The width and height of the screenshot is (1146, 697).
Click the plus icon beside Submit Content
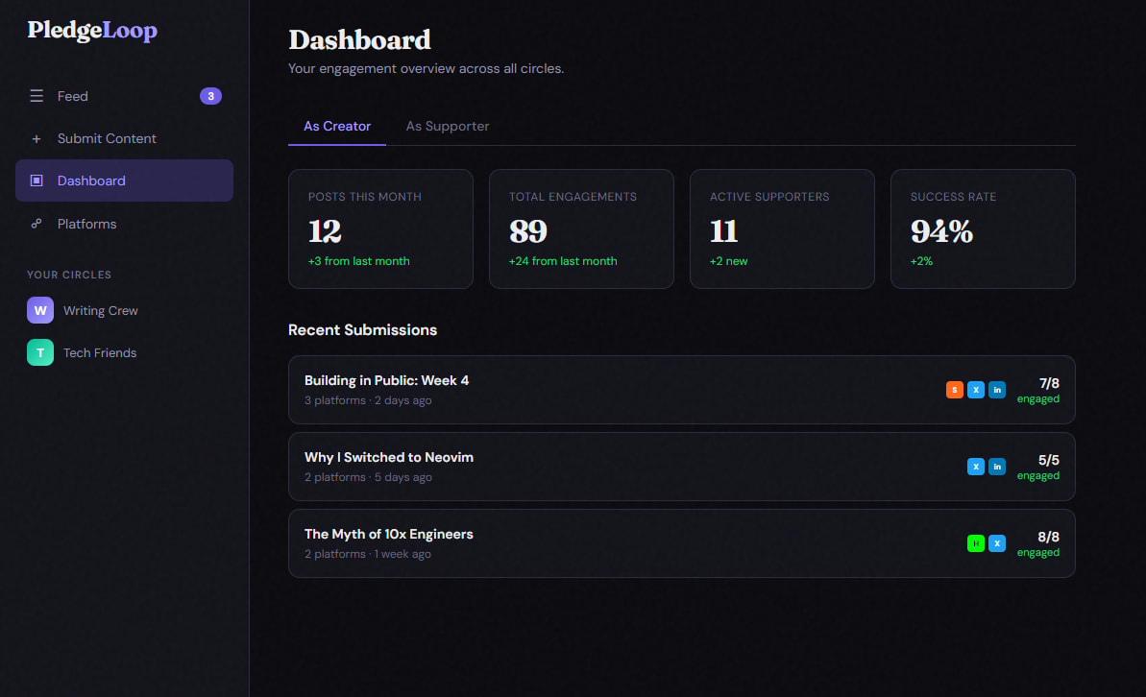[37, 138]
